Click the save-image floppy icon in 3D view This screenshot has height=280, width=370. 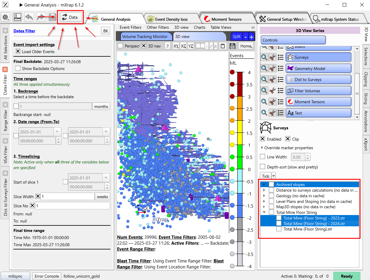point(232,46)
